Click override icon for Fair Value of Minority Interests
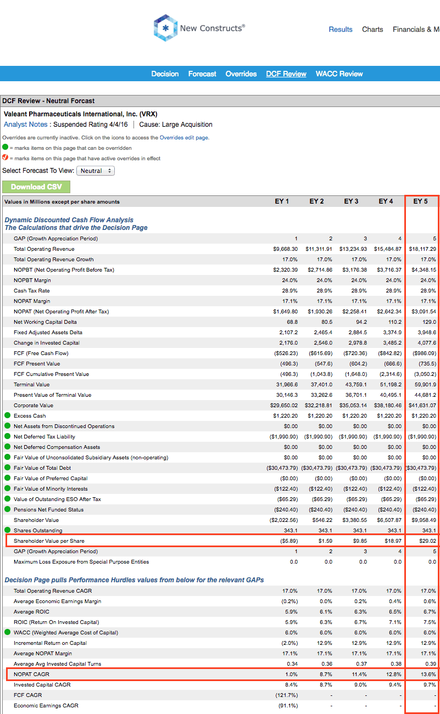Image resolution: width=440 pixels, height=714 pixels. click(x=7, y=488)
